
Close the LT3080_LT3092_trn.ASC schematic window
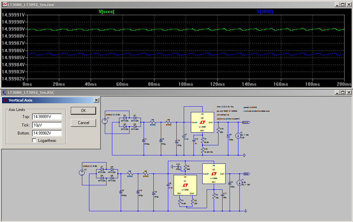pos(349,92)
